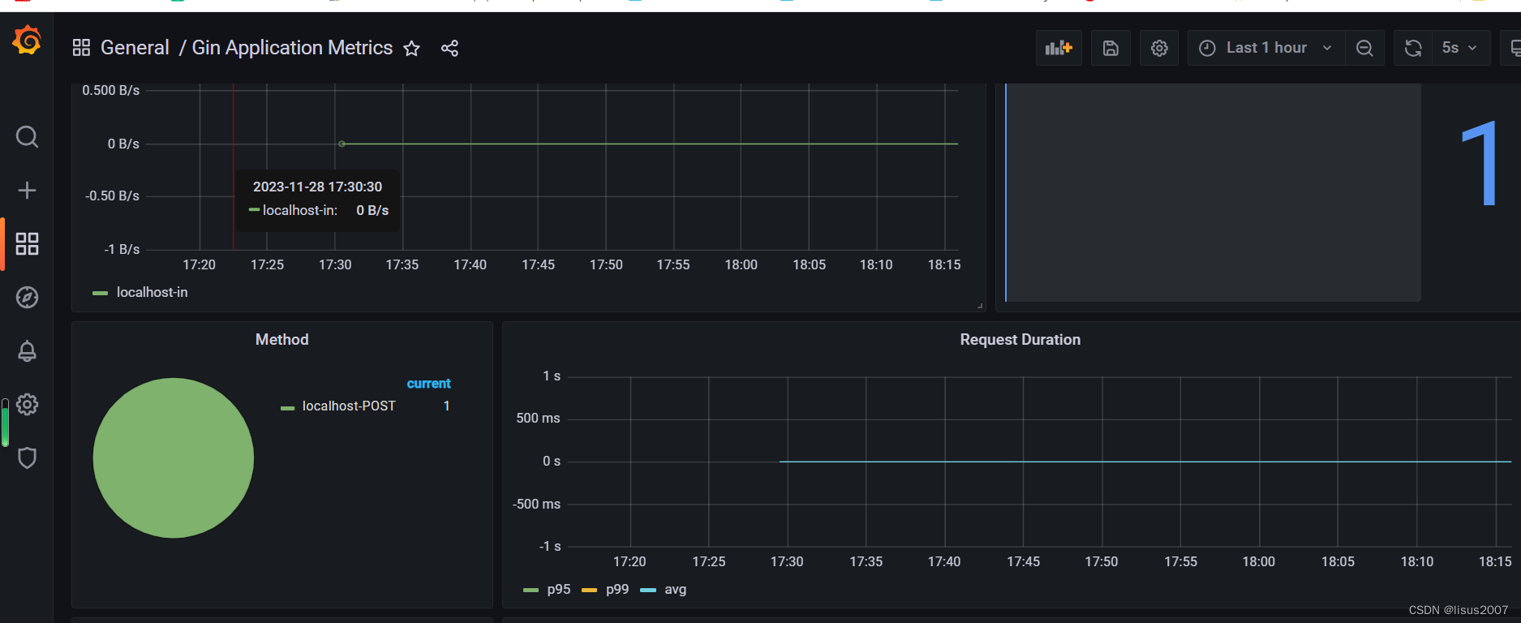The image size is (1521, 623).
Task: Click the avg blue legend color swatch
Action: coord(648,590)
